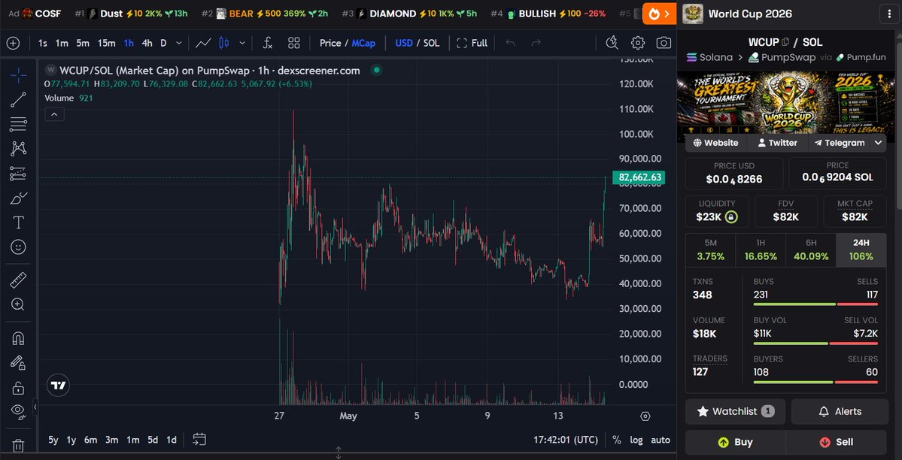
Task: Open the Fibonacci retracement tools
Action: (x=18, y=124)
